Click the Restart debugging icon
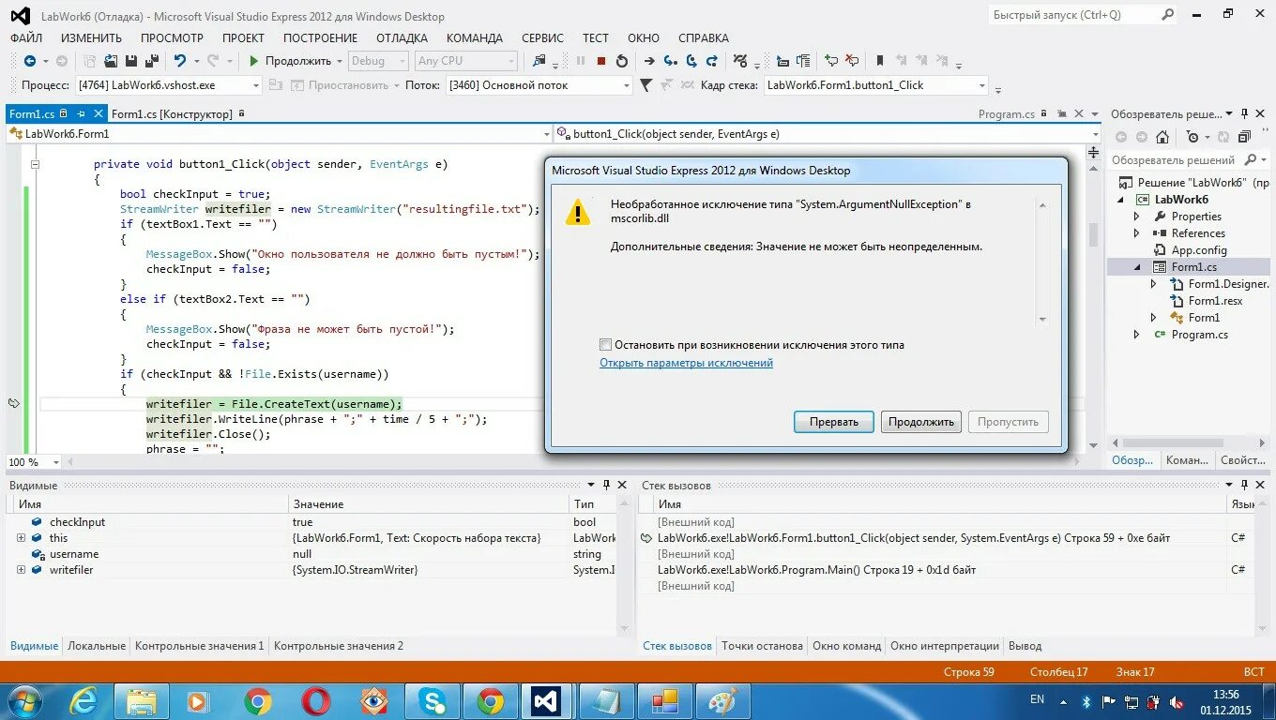The image size is (1276, 720). pos(621,61)
